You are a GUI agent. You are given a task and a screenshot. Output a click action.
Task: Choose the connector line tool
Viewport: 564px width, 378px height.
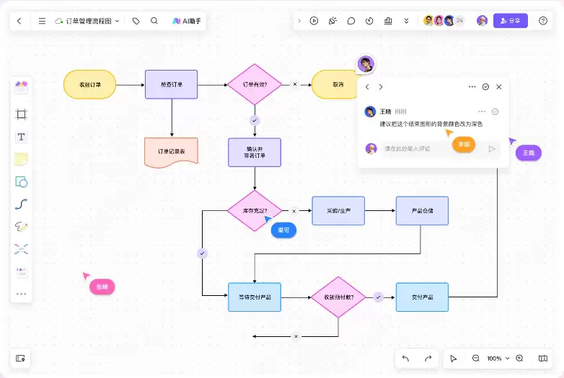click(x=21, y=204)
